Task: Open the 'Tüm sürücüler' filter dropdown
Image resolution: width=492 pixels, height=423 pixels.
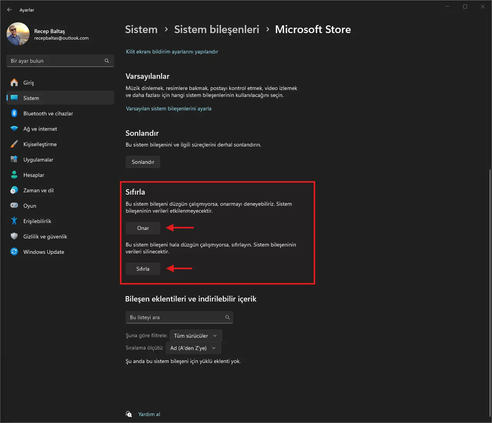Action: coord(196,336)
